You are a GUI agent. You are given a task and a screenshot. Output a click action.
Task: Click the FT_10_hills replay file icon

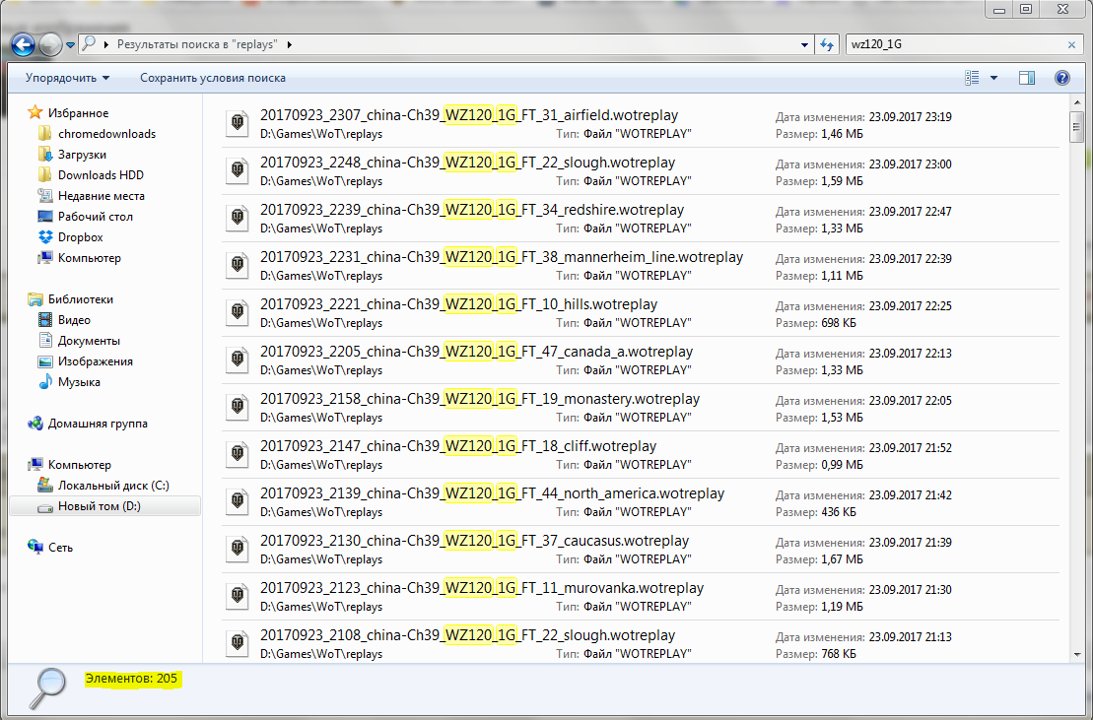click(x=238, y=313)
